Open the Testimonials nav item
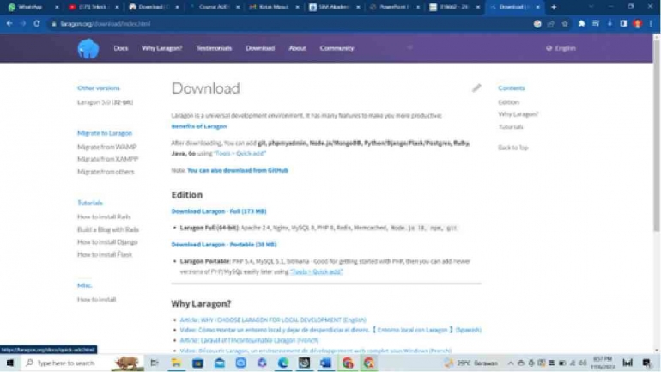Screen dimensions: 661x372 click(214, 48)
